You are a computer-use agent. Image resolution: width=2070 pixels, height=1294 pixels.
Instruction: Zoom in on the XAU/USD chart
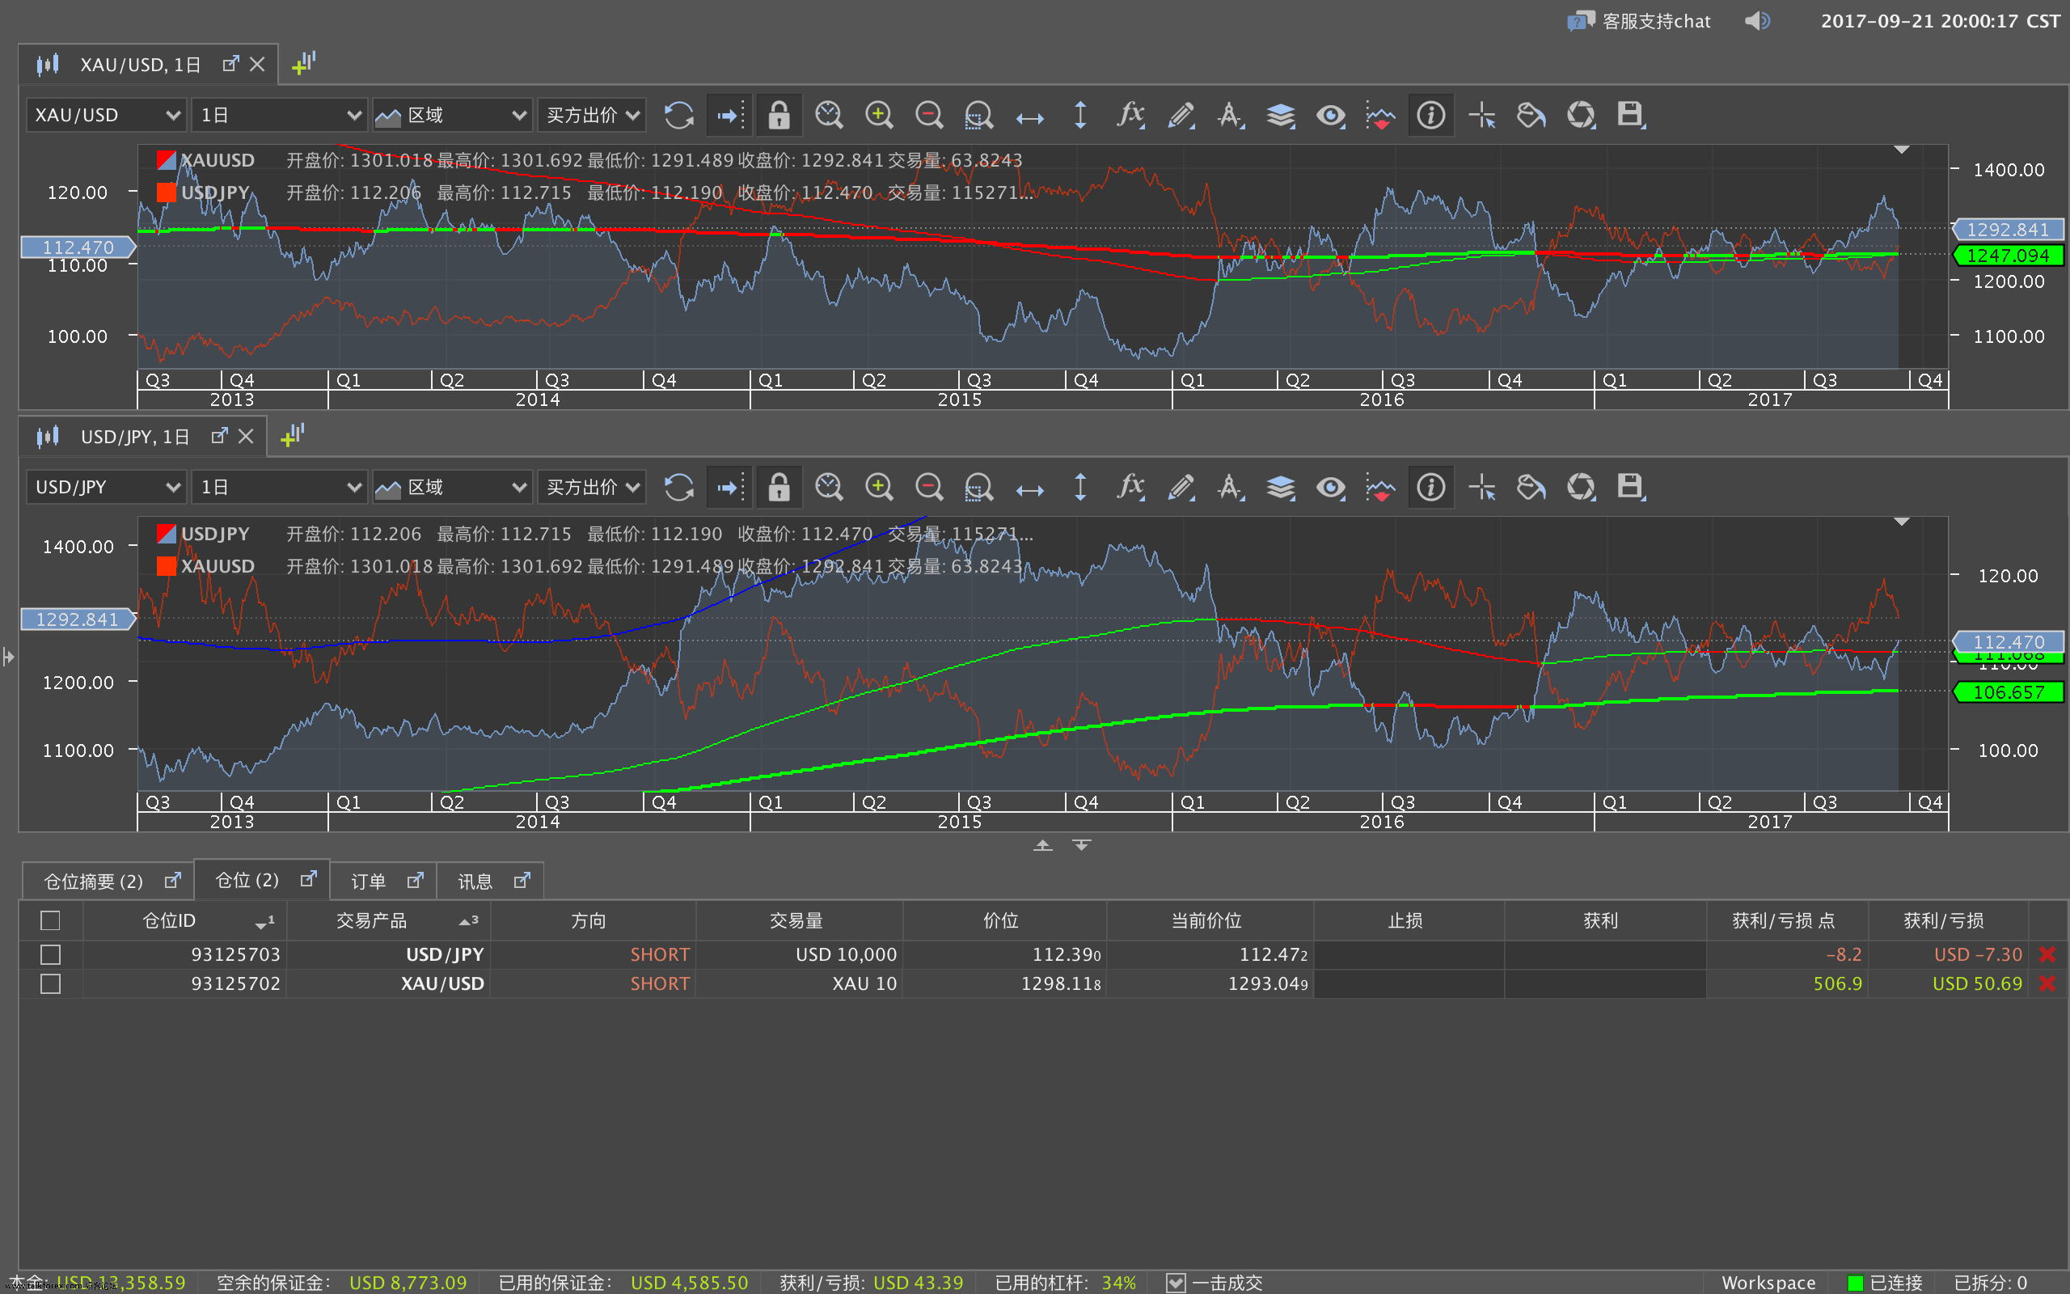pyautogui.click(x=879, y=115)
